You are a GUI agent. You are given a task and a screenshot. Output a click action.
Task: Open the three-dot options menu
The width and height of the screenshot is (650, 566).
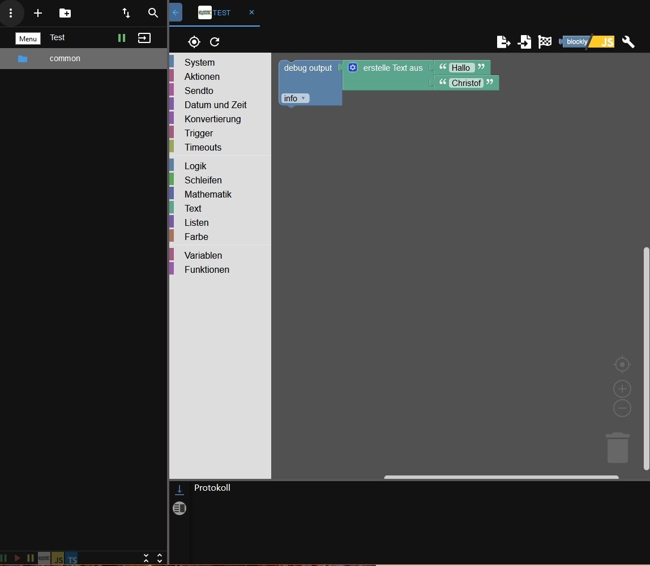[11, 13]
